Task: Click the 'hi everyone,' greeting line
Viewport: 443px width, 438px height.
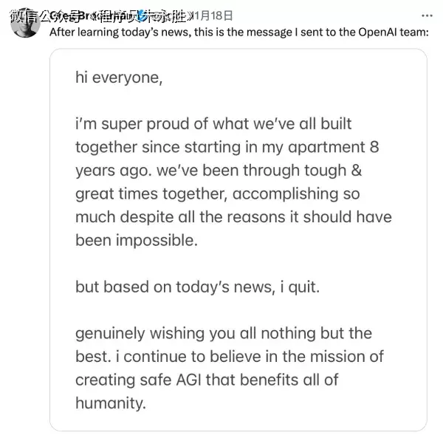Action: pos(118,77)
